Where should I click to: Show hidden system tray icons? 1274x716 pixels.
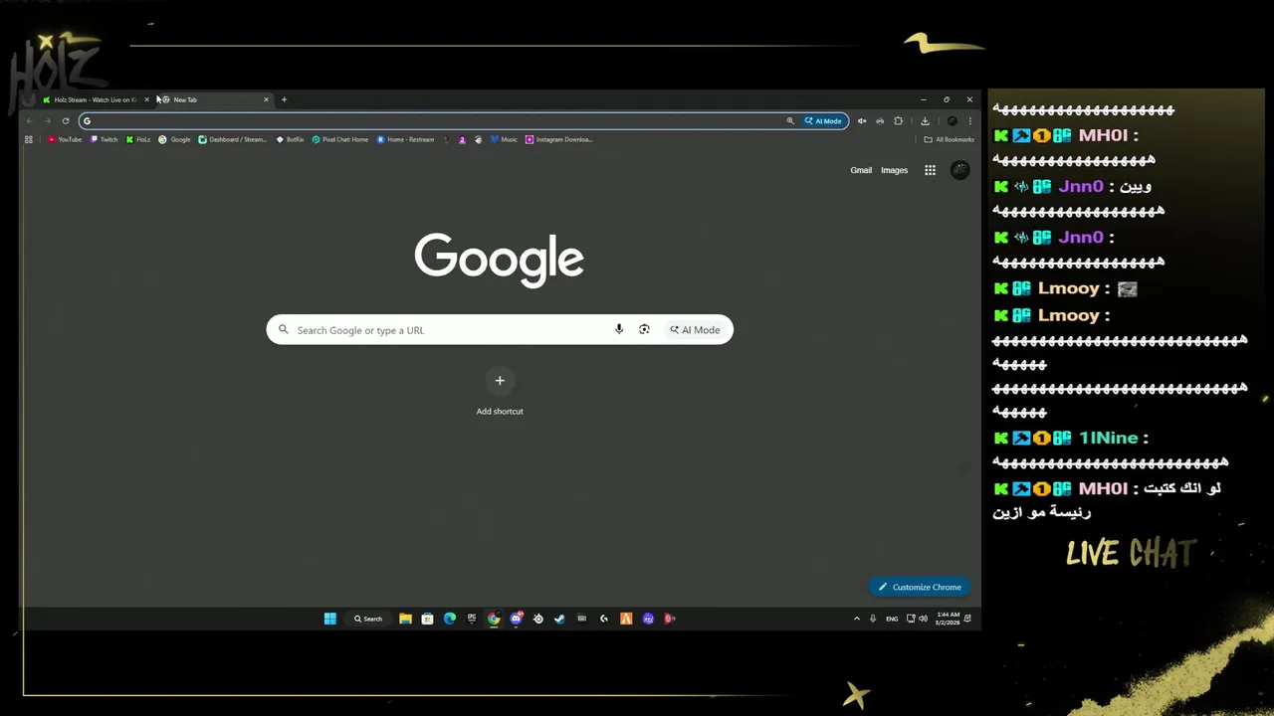[856, 619]
